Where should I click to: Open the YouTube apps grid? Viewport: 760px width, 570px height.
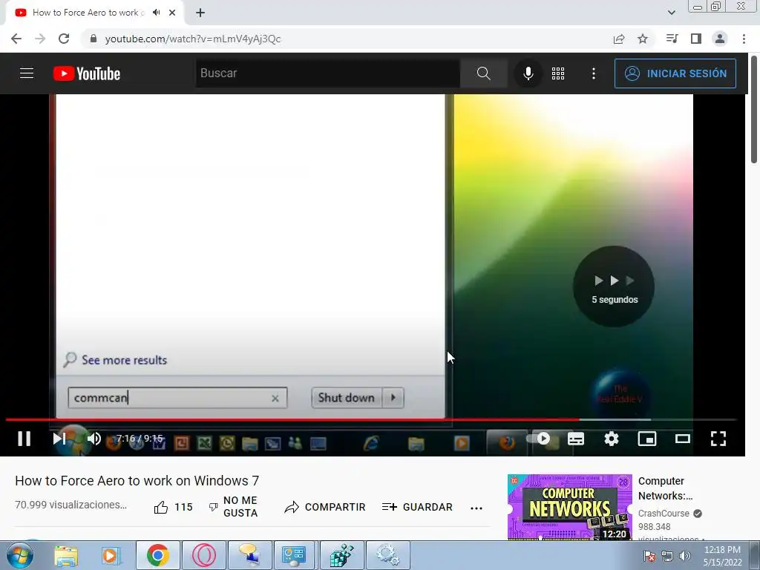pos(558,73)
